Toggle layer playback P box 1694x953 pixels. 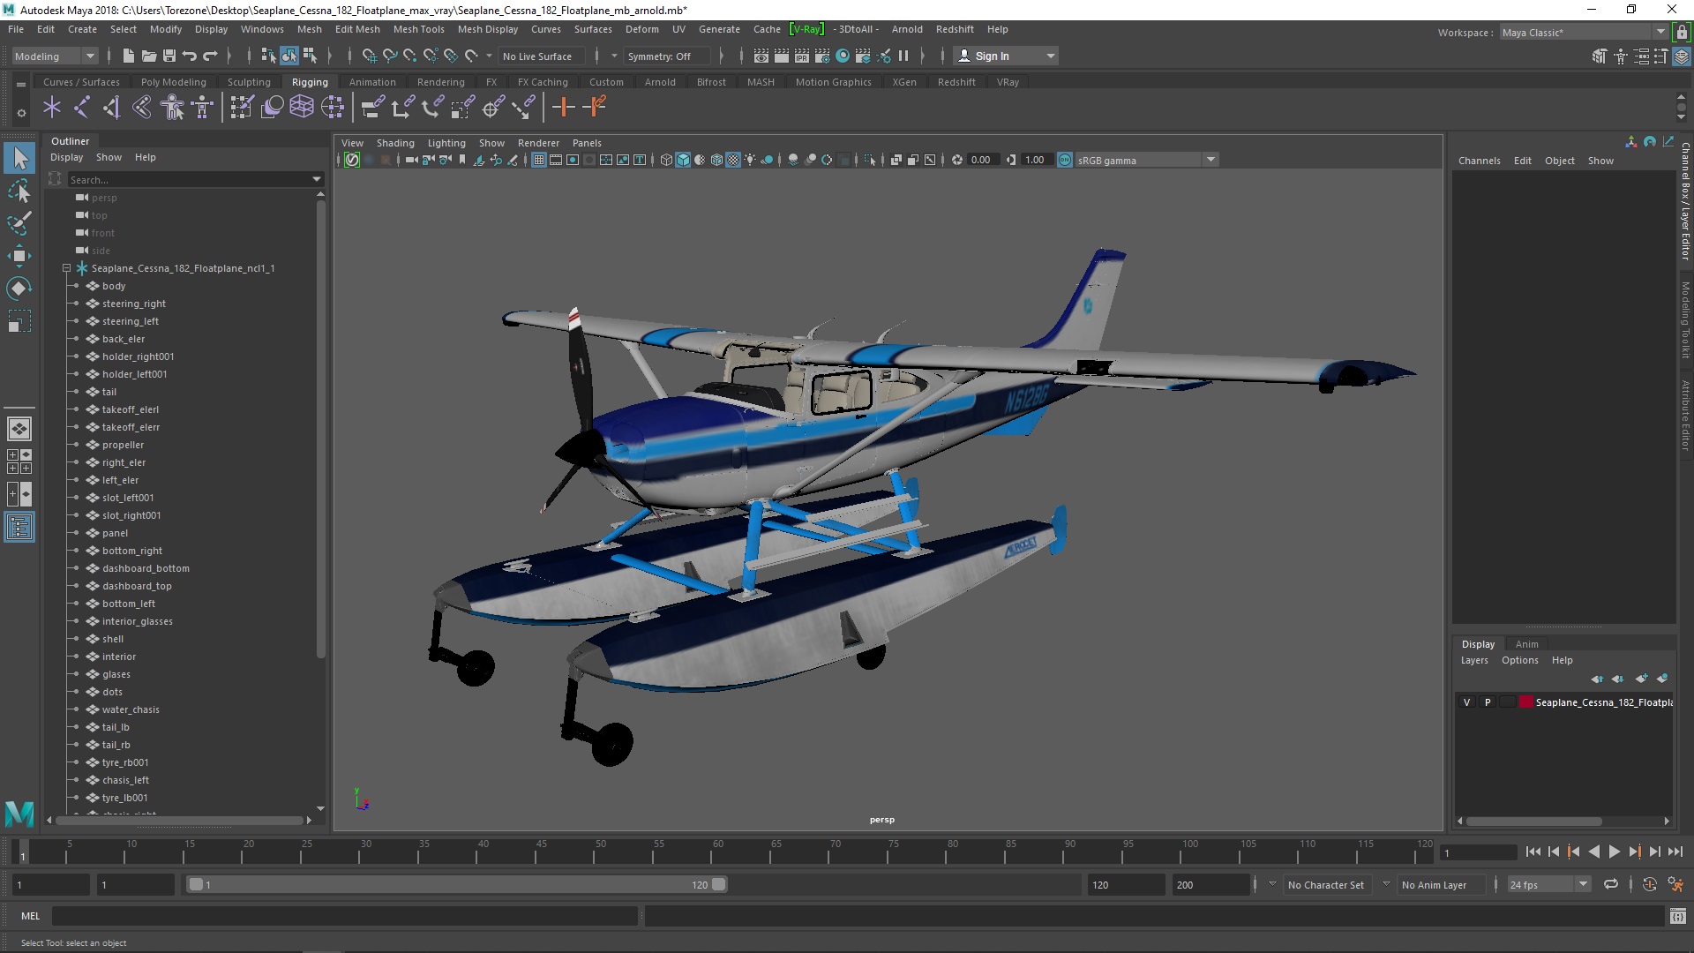click(1488, 702)
